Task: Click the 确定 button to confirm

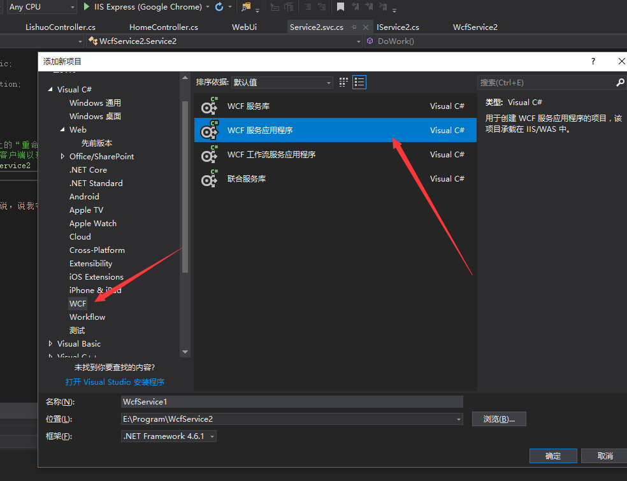Action: (x=552, y=456)
